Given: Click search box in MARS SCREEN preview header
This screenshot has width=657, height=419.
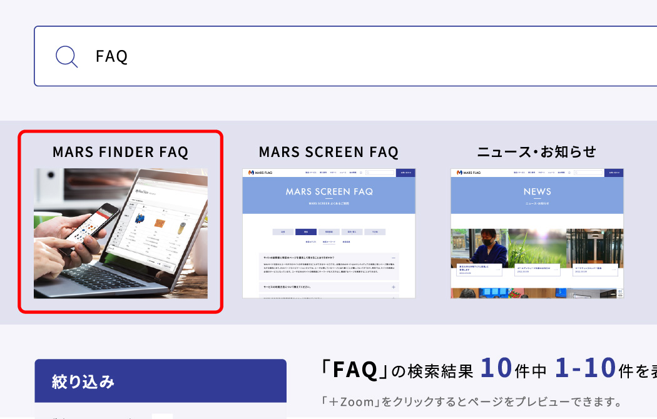Looking at the screenshot, I should (380, 173).
